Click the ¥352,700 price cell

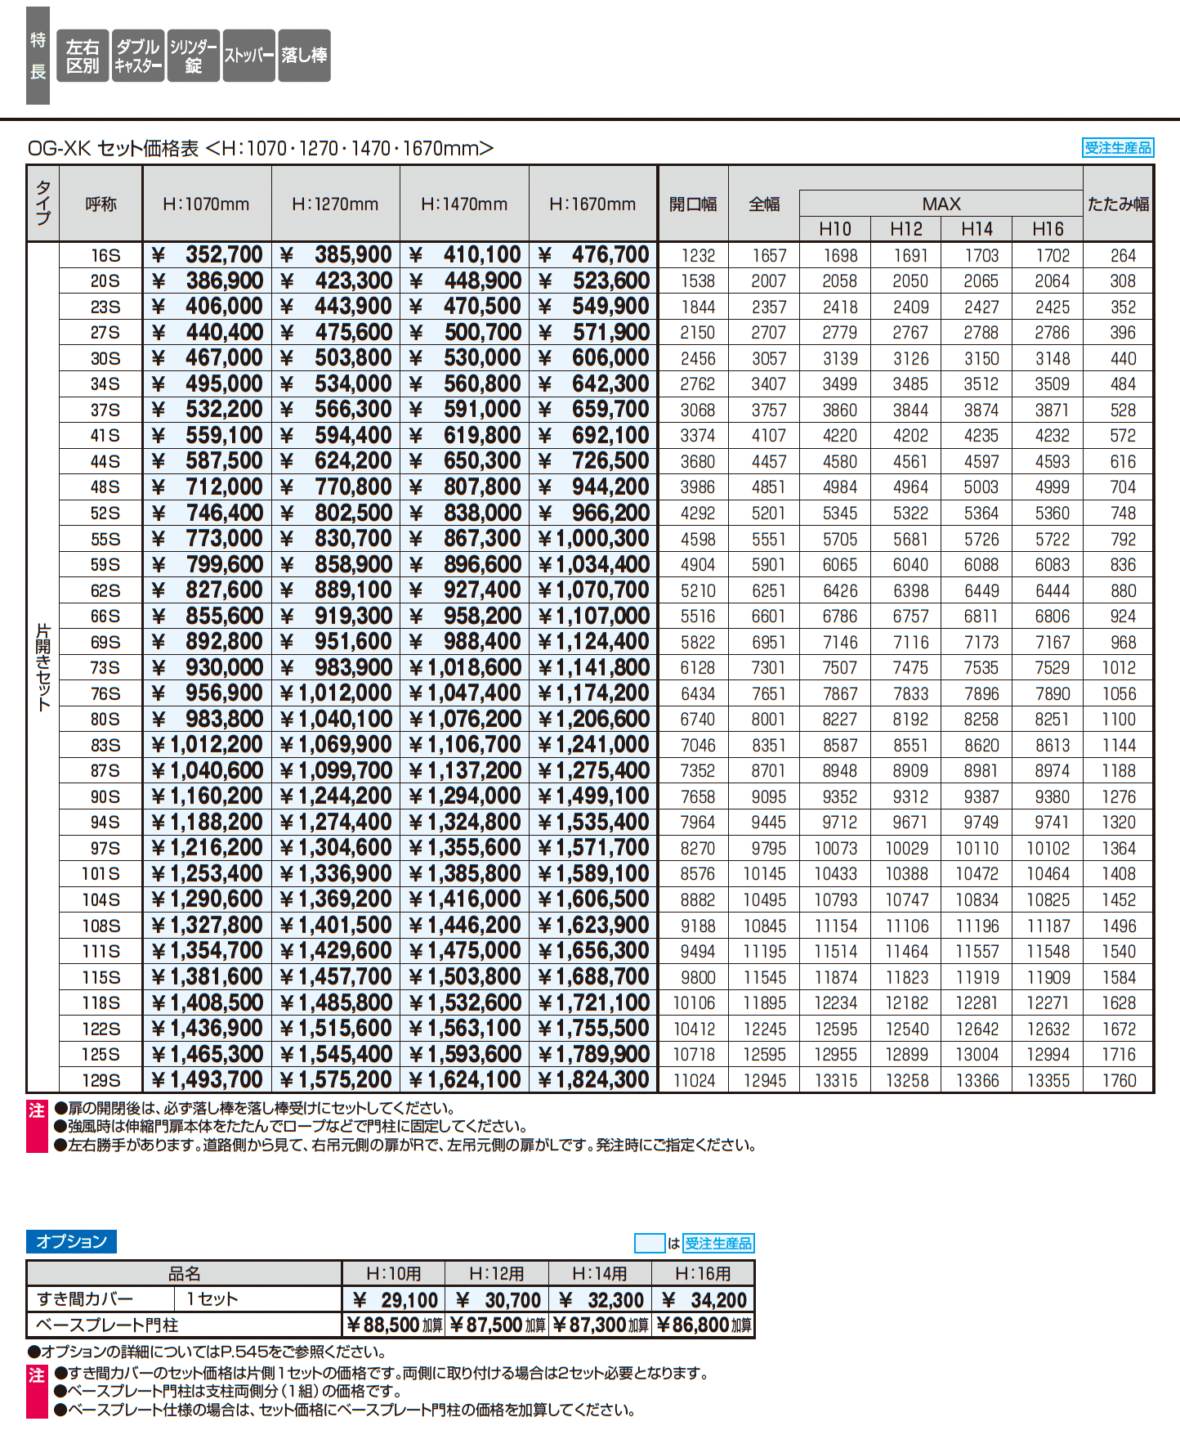208,255
